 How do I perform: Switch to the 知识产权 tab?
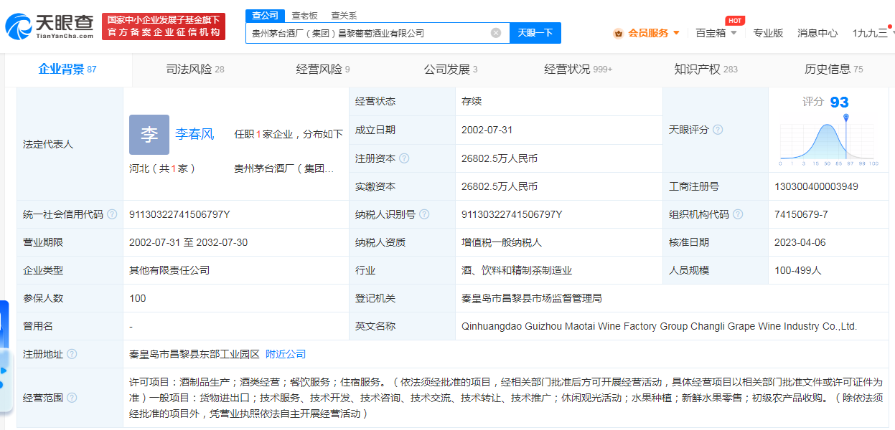pos(706,69)
